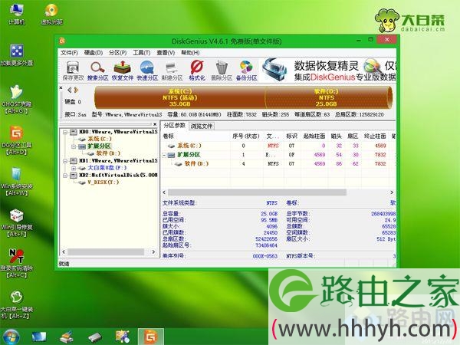Screen dimensions: 460x345
Task: Click the Search Partition (搜索分区) magnifier icon
Action: click(97, 71)
